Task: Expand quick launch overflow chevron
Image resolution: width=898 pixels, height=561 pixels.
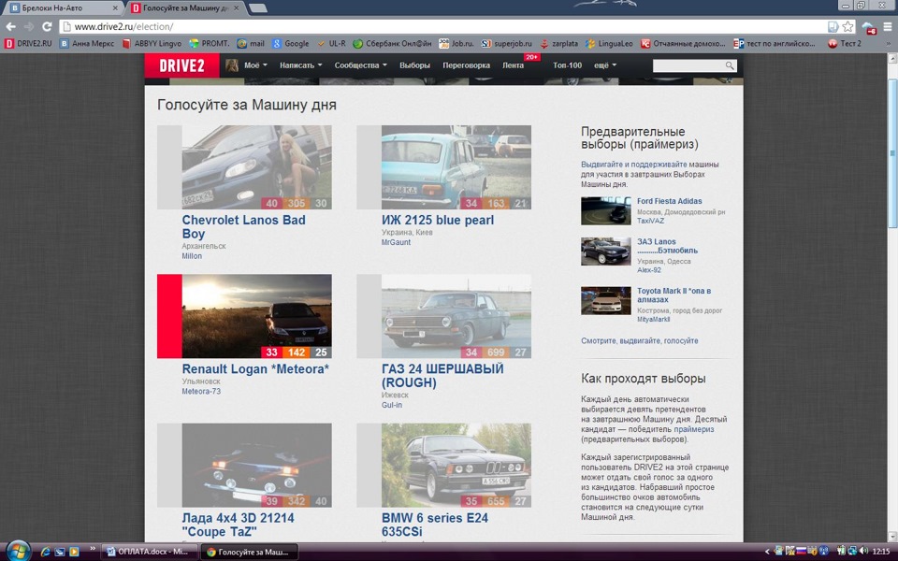Action: [x=93, y=550]
